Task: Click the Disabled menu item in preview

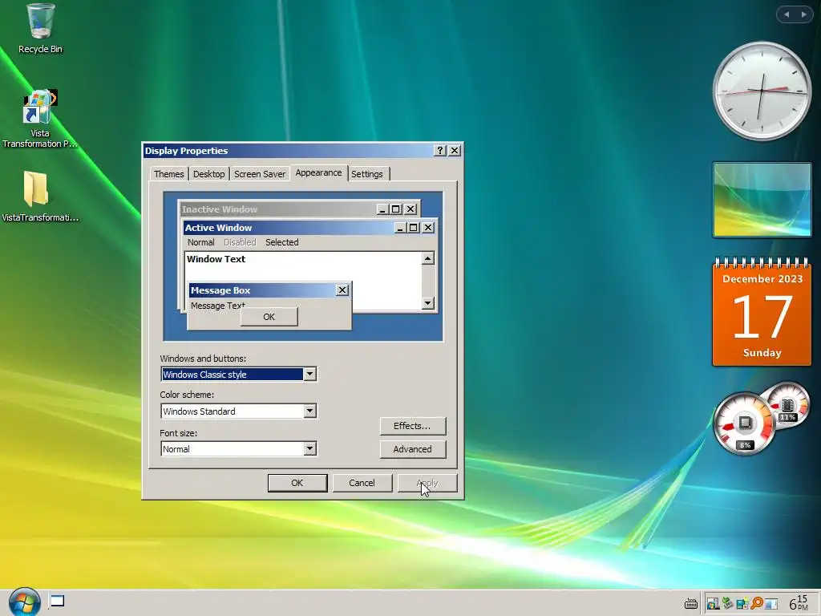Action: coord(240,242)
